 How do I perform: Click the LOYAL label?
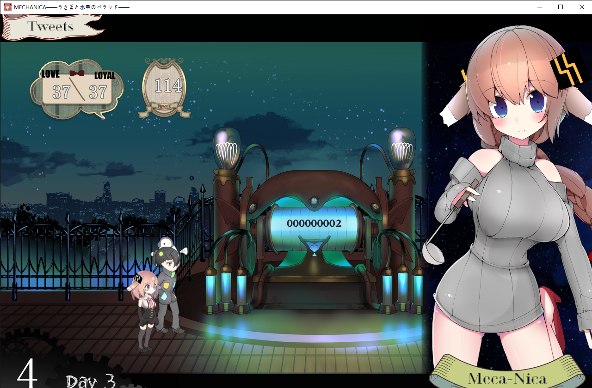coord(105,76)
